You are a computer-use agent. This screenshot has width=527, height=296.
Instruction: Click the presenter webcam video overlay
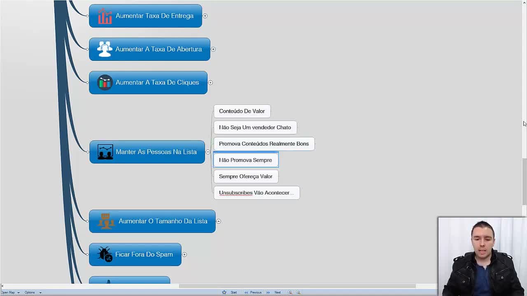(482, 257)
